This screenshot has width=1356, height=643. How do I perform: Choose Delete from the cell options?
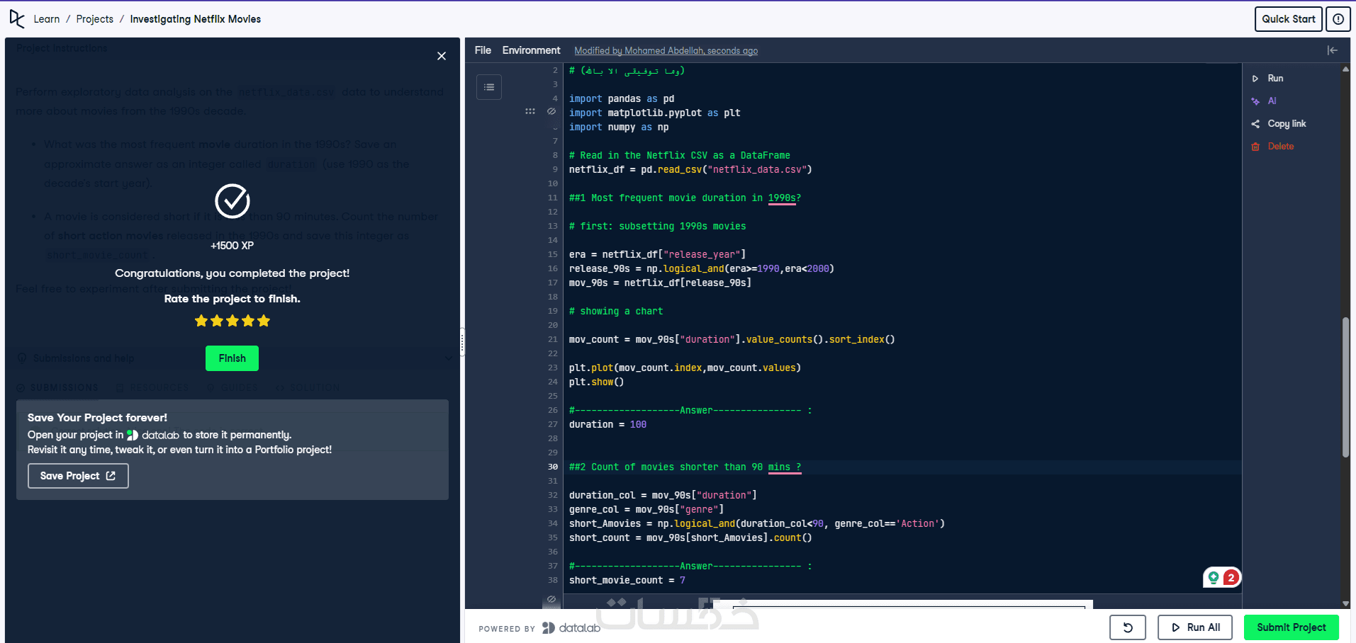(x=1281, y=147)
